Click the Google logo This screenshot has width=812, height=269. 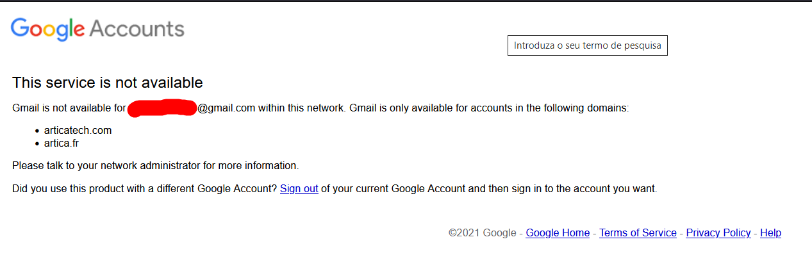47,29
